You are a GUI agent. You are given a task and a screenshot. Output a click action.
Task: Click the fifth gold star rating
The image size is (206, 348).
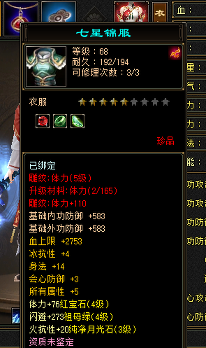[x=124, y=102]
